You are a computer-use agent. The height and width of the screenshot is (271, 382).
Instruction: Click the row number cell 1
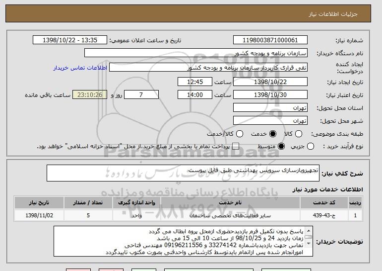coord(355,215)
